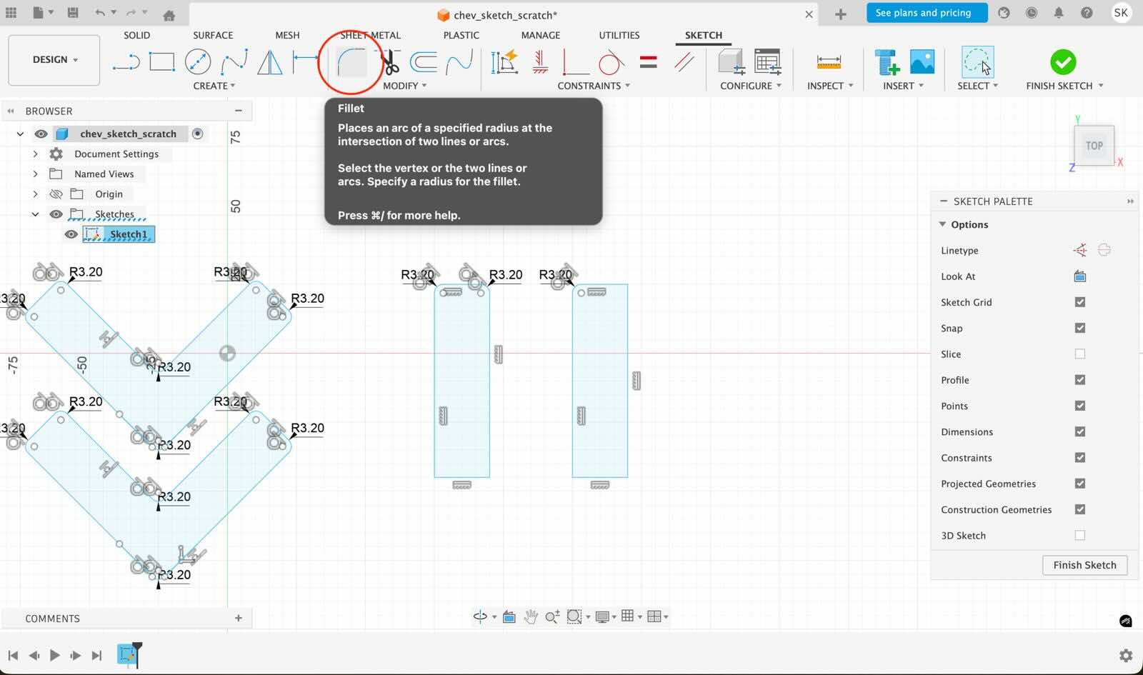The height and width of the screenshot is (675, 1143).
Task: Click the Look At icon in Sketch Palette
Action: point(1079,276)
